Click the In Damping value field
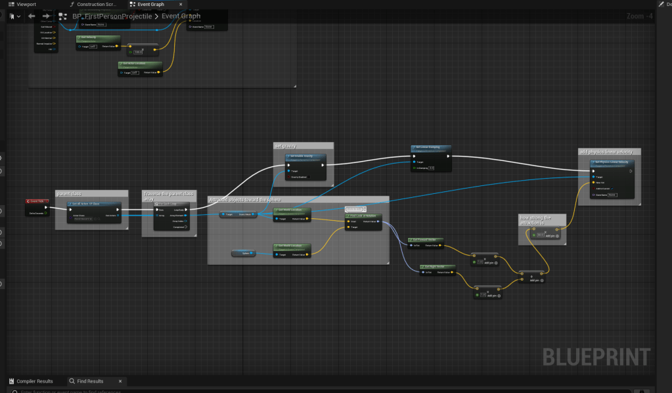 pos(431,168)
